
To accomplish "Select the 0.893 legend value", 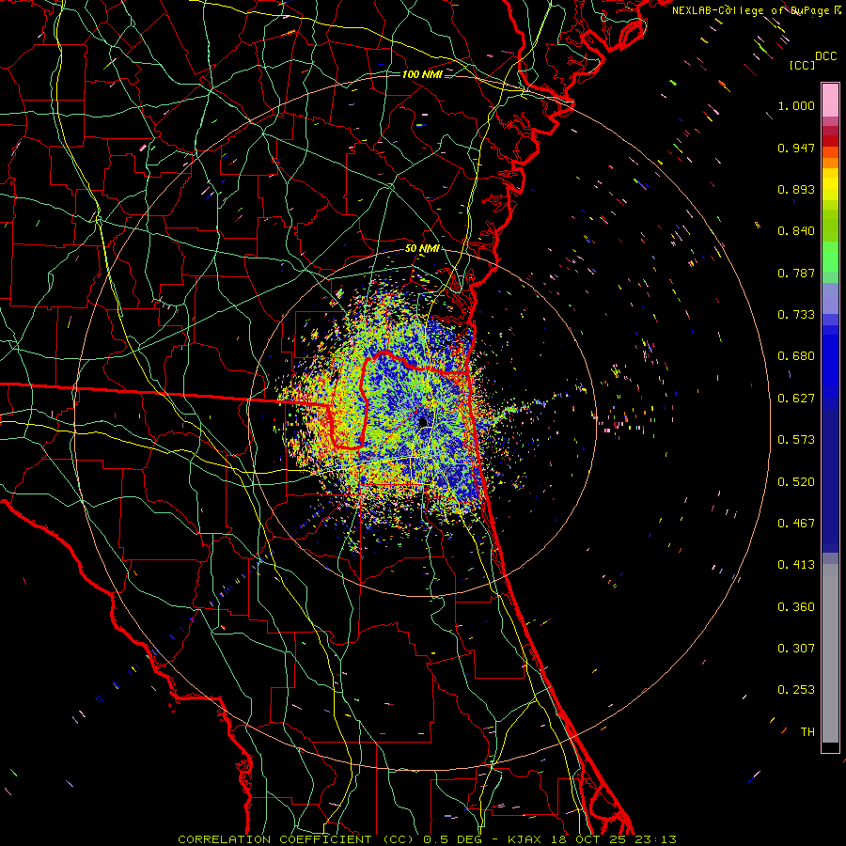I will (x=796, y=189).
